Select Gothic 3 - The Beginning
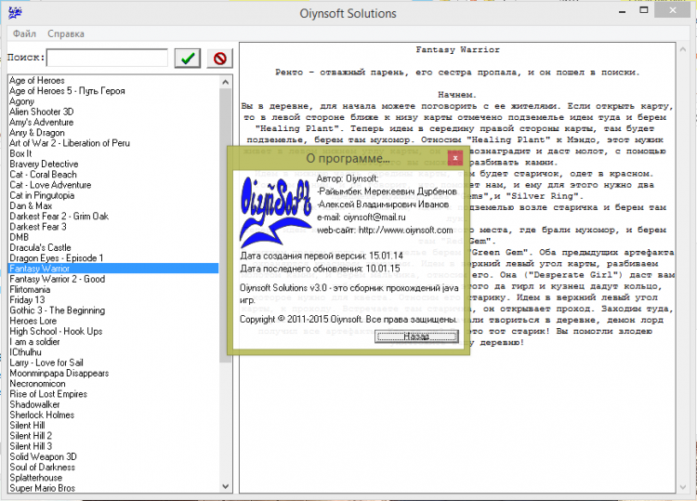Image resolution: width=697 pixels, height=501 pixels. coord(58,310)
